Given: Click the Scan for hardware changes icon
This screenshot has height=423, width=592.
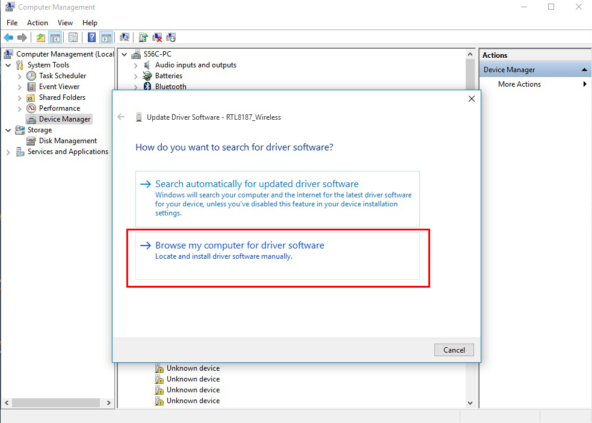Looking at the screenshot, I should click(125, 37).
